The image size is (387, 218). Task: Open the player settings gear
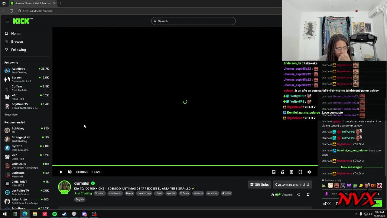click(309, 172)
